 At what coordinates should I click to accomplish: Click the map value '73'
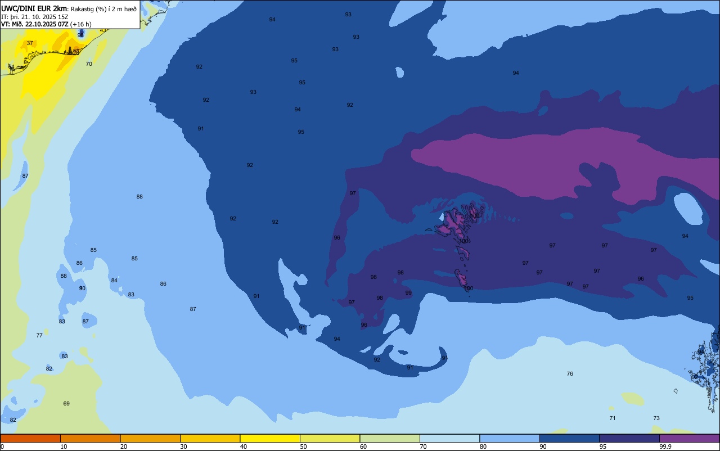(x=656, y=418)
